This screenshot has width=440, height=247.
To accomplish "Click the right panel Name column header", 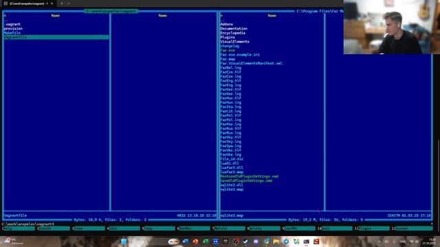I will tap(272, 15).
